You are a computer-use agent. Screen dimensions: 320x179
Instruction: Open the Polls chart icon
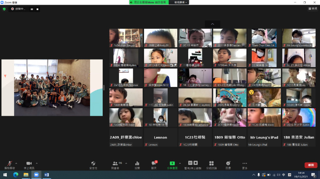pyautogui.click(x=137, y=165)
